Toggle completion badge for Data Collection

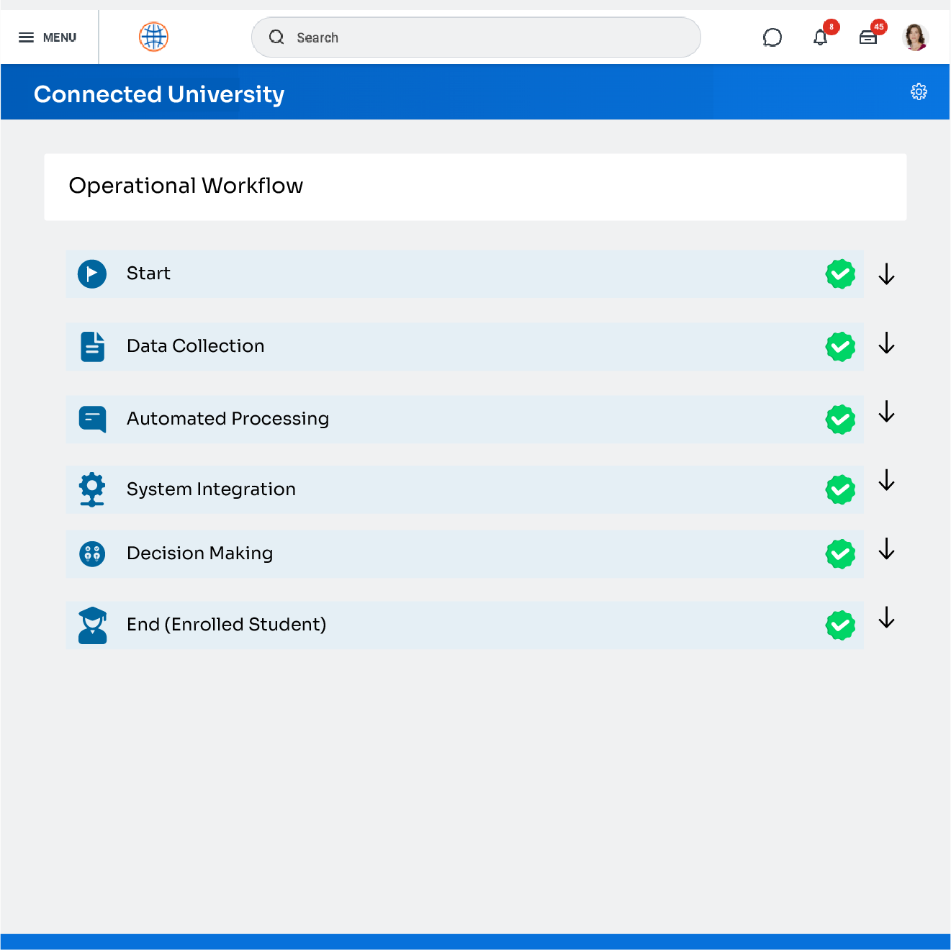point(840,346)
